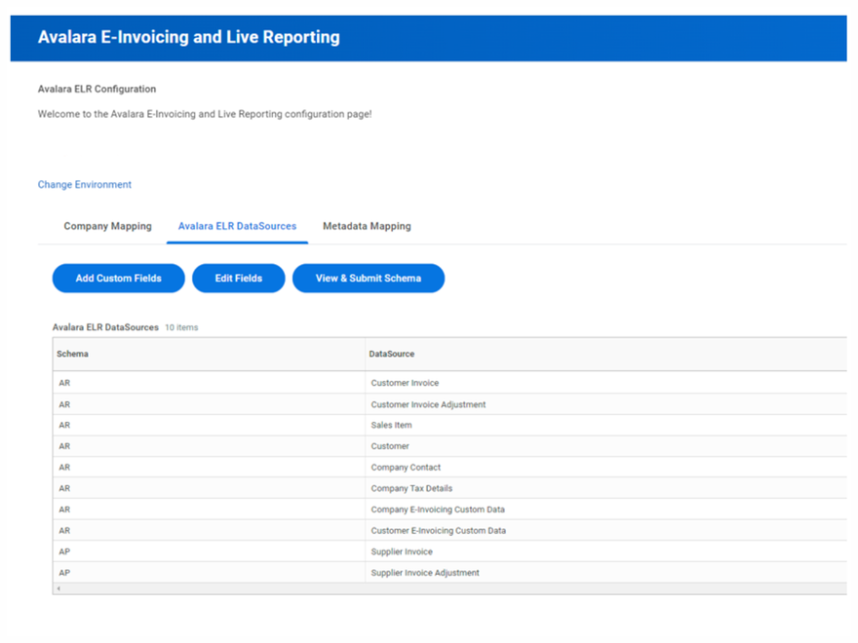The width and height of the screenshot is (858, 643).
Task: Switch to the Company Mapping tab
Action: 106,226
